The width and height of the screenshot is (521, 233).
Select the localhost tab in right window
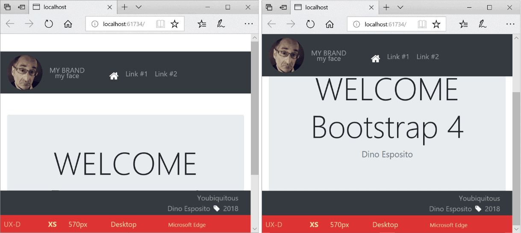tap(334, 7)
